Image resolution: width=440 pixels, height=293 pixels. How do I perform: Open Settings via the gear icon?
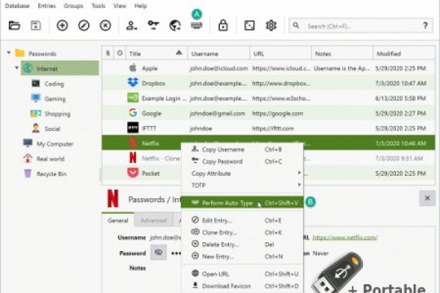[271, 26]
